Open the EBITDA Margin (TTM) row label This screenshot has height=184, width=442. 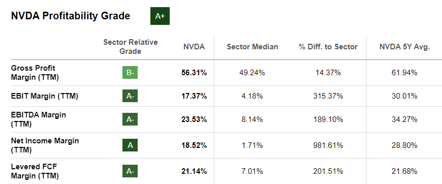[38, 119]
